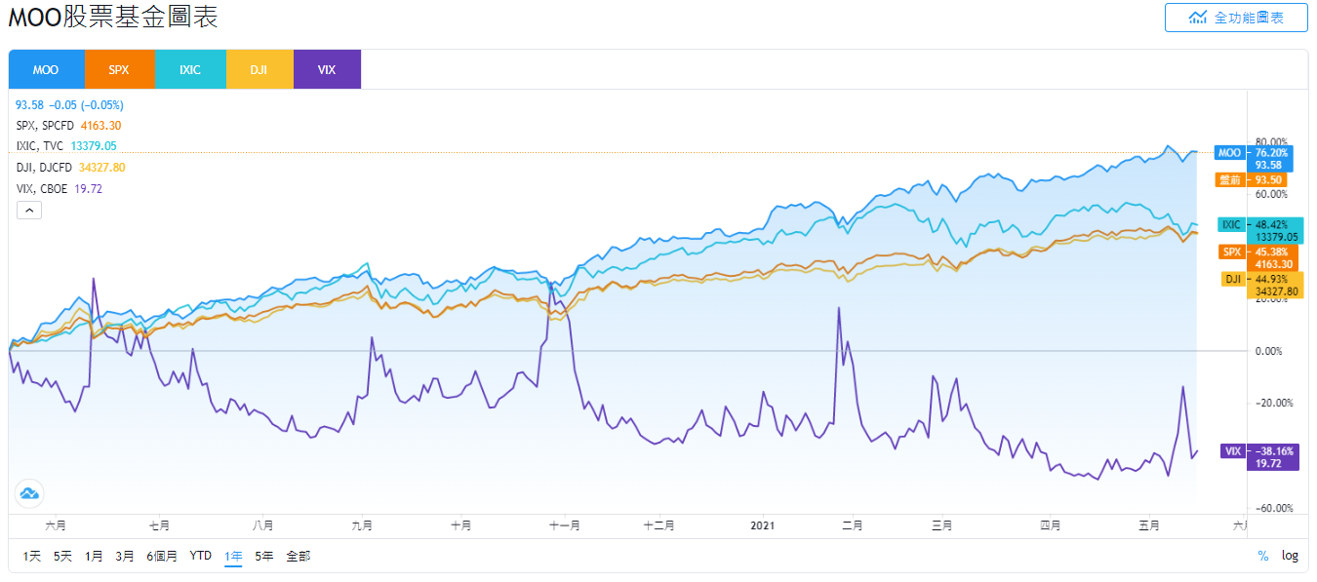Click the TradingView cloud logo icon
This screenshot has height=582, width=1317.
28,493
